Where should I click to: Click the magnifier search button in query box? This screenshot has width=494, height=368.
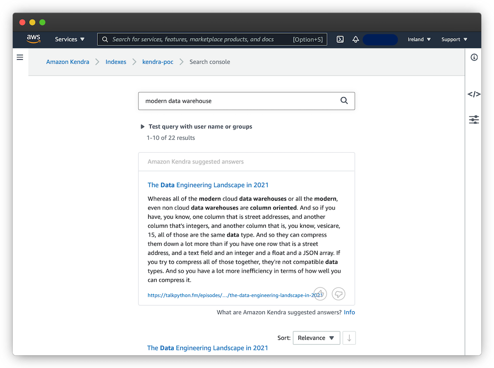344,101
